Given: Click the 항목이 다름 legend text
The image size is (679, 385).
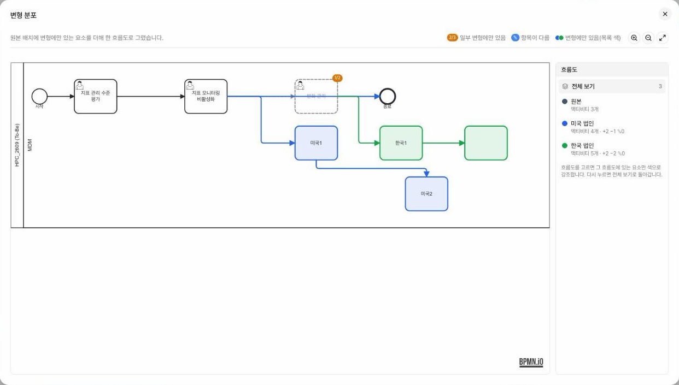Looking at the screenshot, I should pyautogui.click(x=535, y=38).
